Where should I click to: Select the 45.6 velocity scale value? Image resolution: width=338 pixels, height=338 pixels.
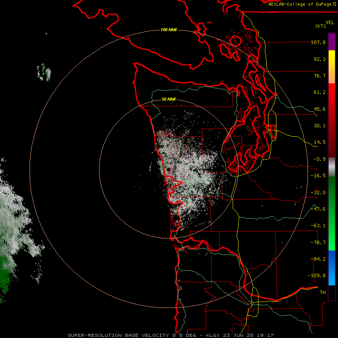(320, 109)
